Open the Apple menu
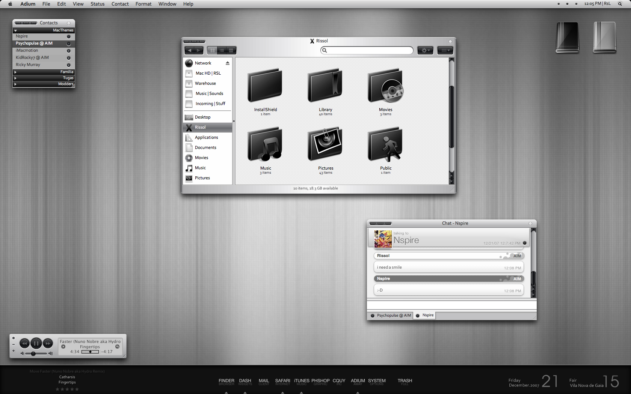Screen dimensions: 631x394 pos(10,4)
